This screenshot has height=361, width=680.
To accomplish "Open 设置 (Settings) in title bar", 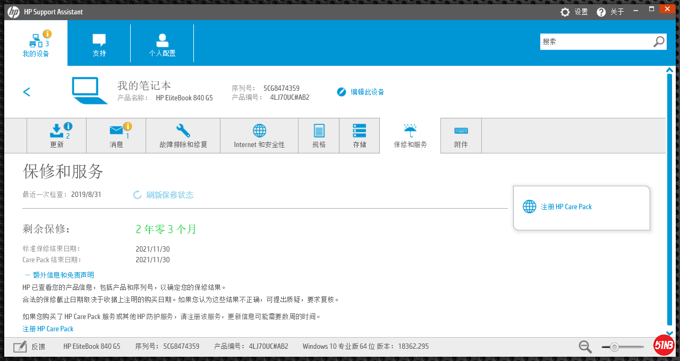I will (574, 12).
